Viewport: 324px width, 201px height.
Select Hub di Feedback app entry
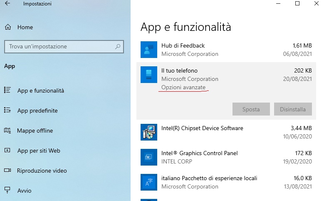226,50
